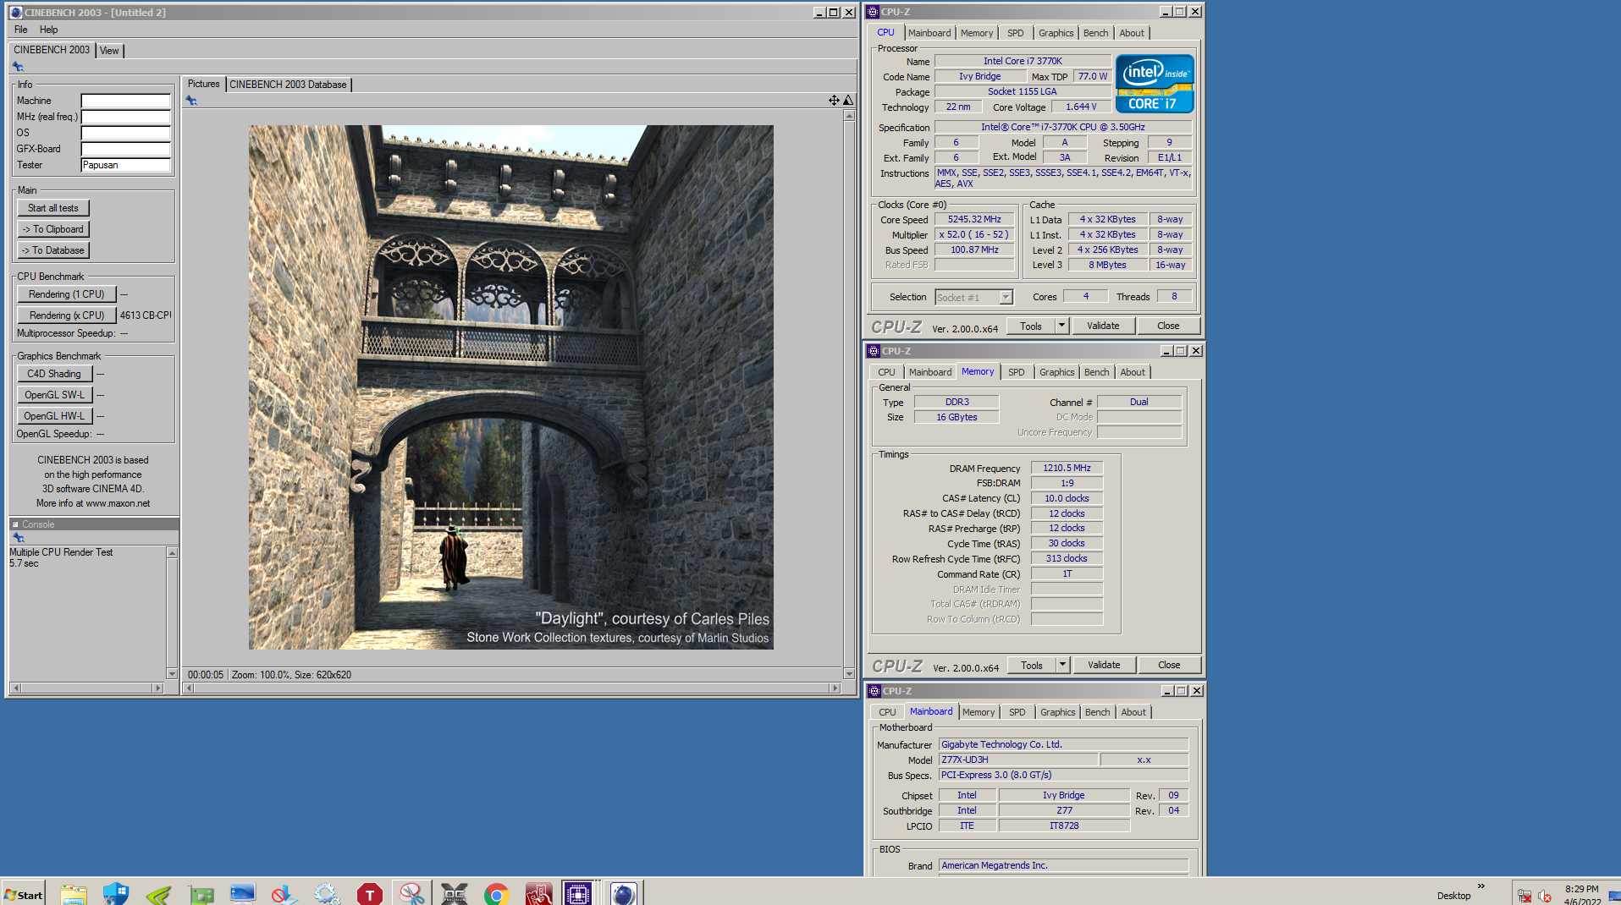The image size is (1621, 905).
Task: Open About tab in Memory CPU-Z window
Action: click(1133, 372)
